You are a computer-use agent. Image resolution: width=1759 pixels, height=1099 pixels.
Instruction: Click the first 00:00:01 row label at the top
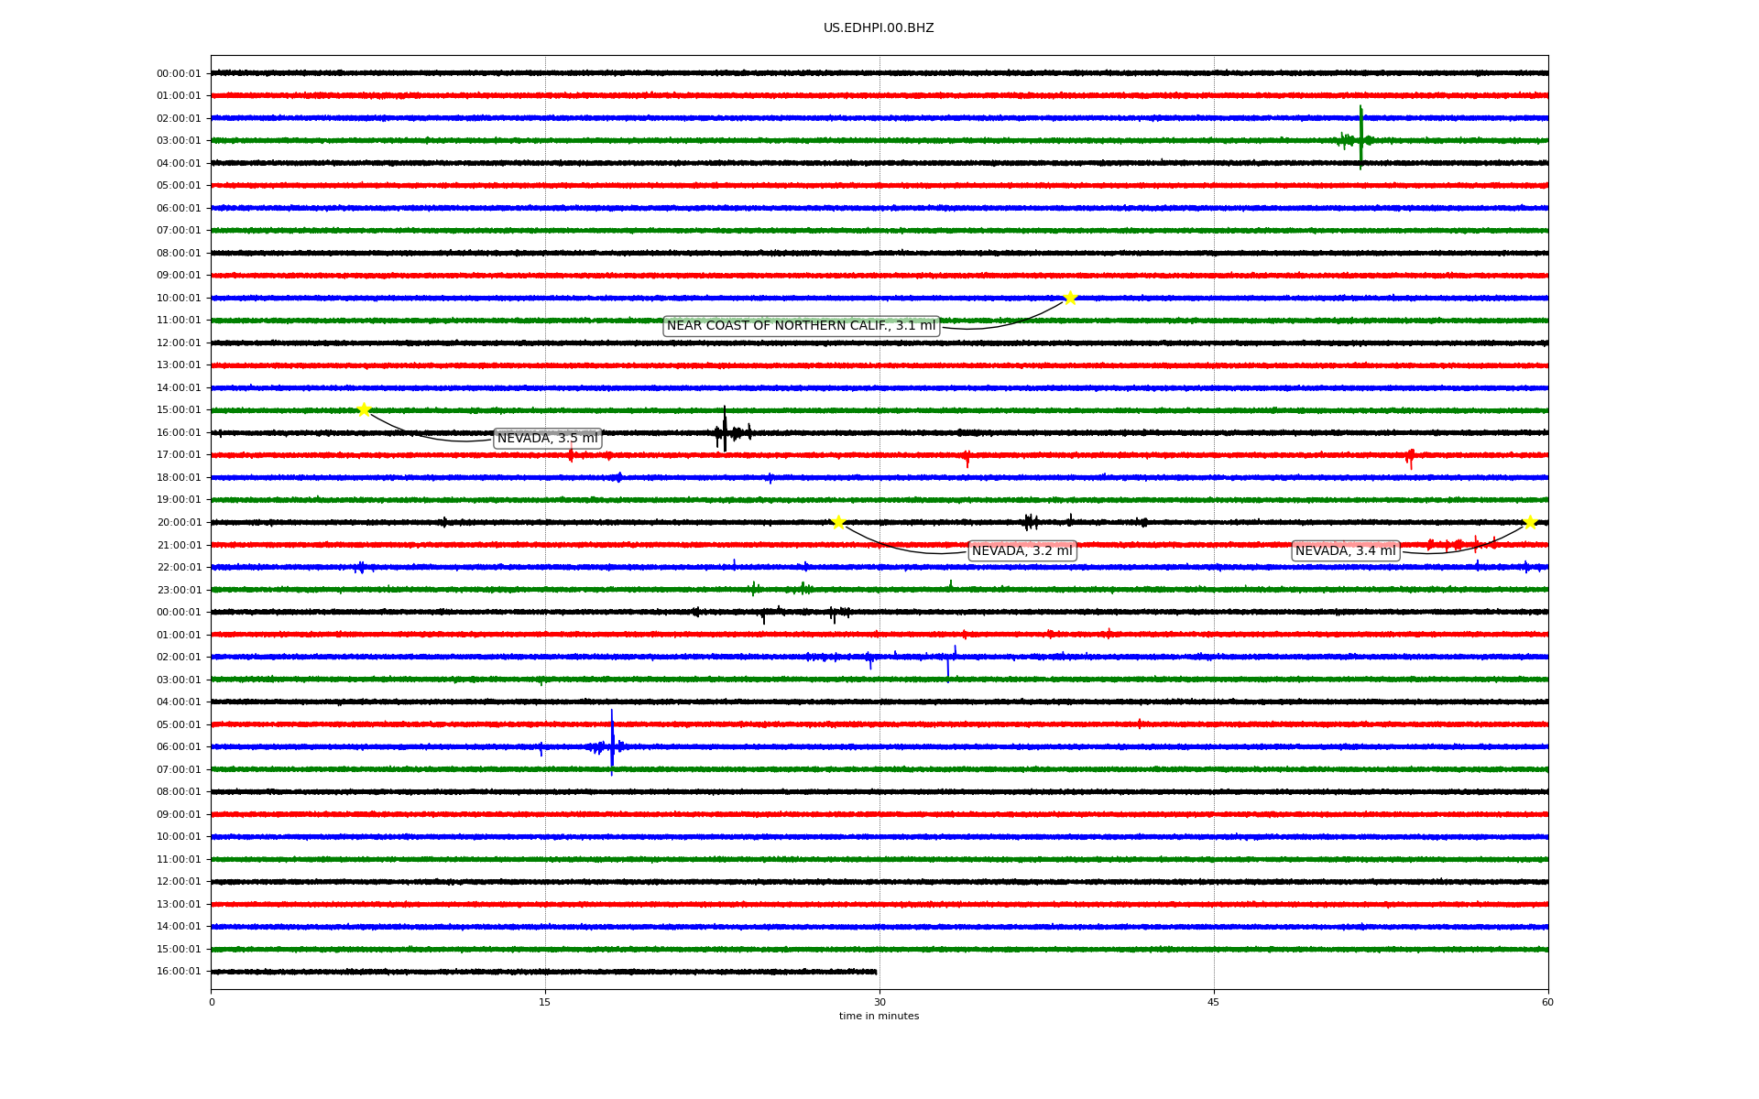coord(179,74)
